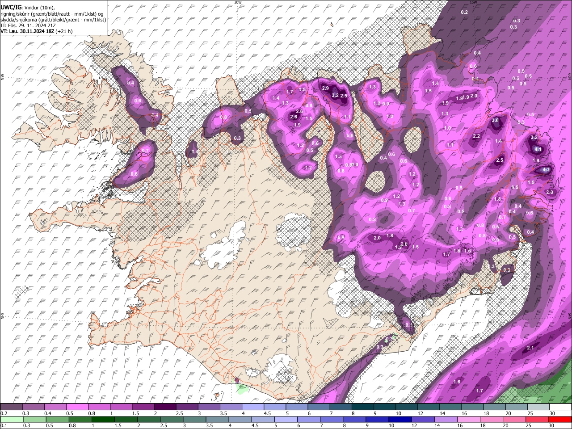Select the light lavender swatch between 4 and 4.5 in top legend row

pos(252,407)
